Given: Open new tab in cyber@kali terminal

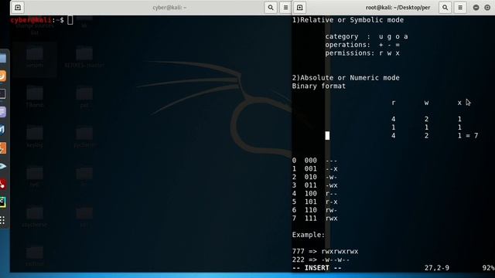Looking at the screenshot, I should (18, 7).
